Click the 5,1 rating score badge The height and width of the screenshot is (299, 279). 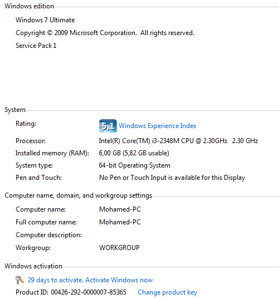click(107, 126)
